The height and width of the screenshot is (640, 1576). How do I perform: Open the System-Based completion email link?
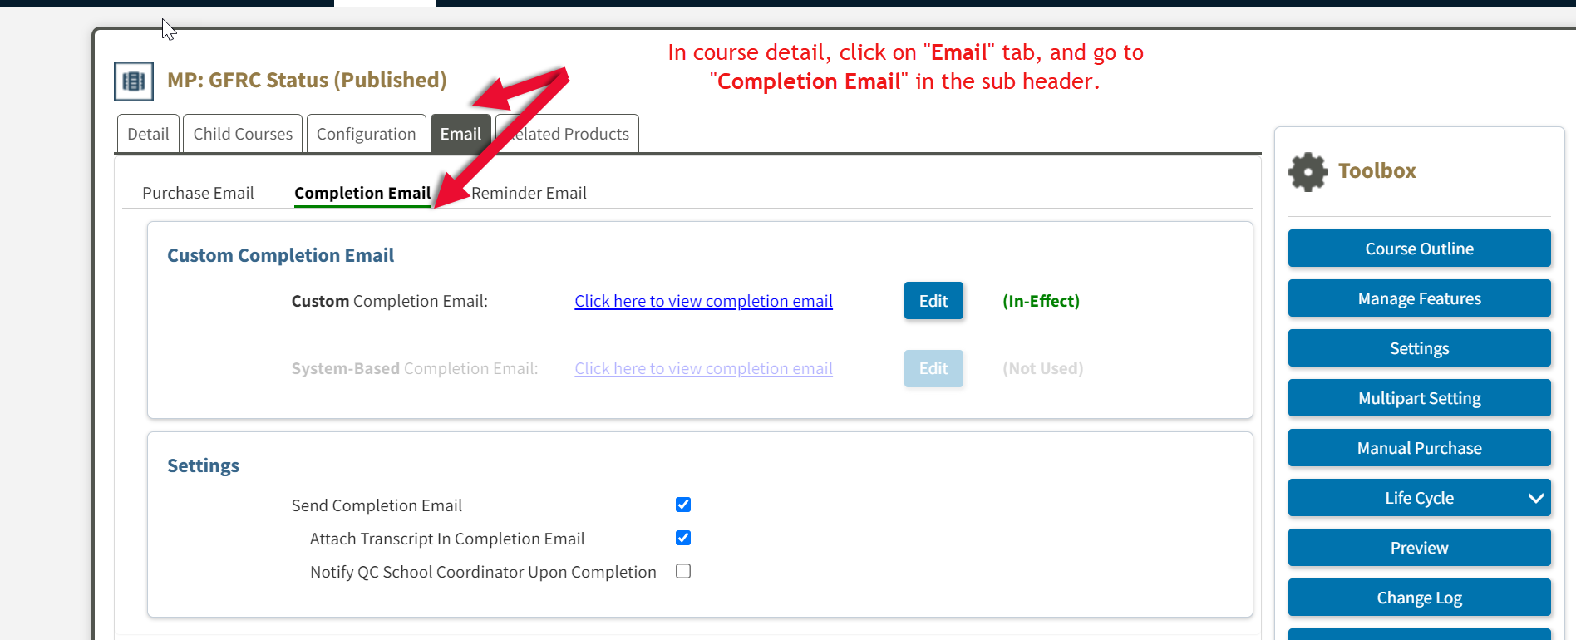[x=702, y=368]
